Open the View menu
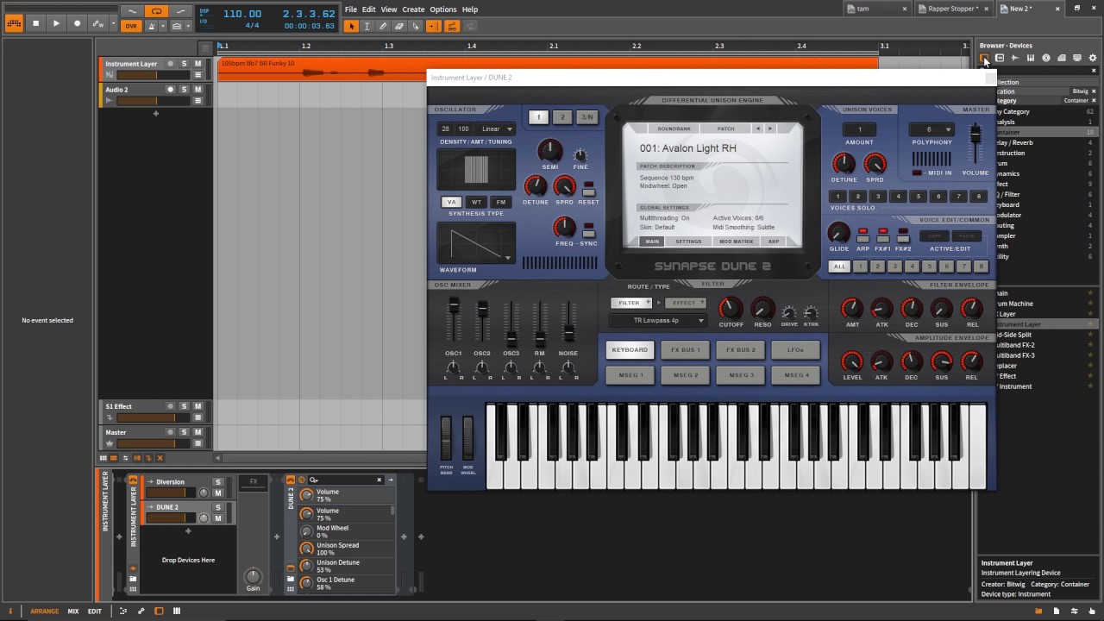Screen dimensions: 1104x621 tap(389, 9)
